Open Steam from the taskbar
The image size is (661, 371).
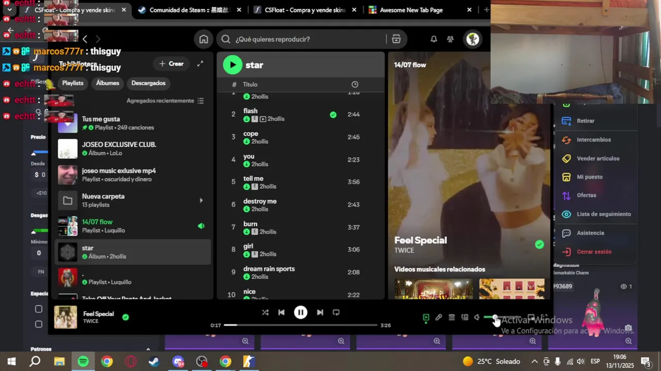click(154, 362)
